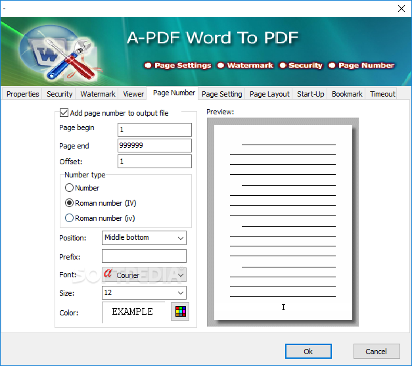Open the Watermark tab

click(x=98, y=94)
